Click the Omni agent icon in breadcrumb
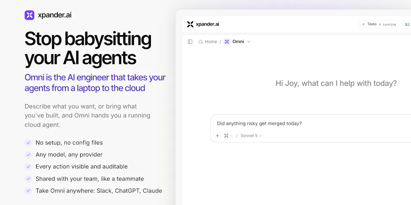 click(227, 42)
